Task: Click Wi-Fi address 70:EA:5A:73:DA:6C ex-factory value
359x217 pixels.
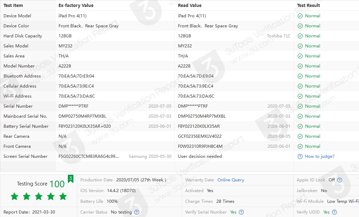Action: pos(77,96)
